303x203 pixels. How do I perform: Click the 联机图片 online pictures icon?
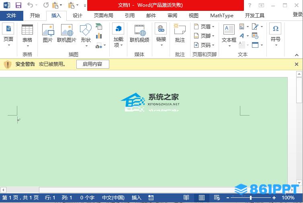point(67,30)
